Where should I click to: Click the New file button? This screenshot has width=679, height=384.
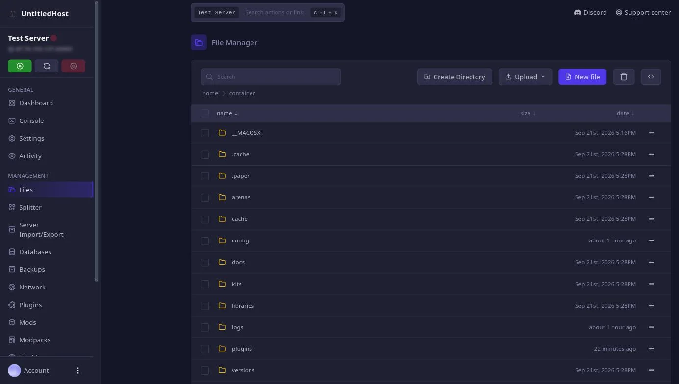tap(582, 77)
